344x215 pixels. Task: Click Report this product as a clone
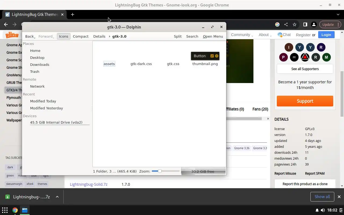pyautogui.click(x=305, y=184)
